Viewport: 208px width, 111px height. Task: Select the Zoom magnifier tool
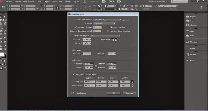[x=5, y=49]
